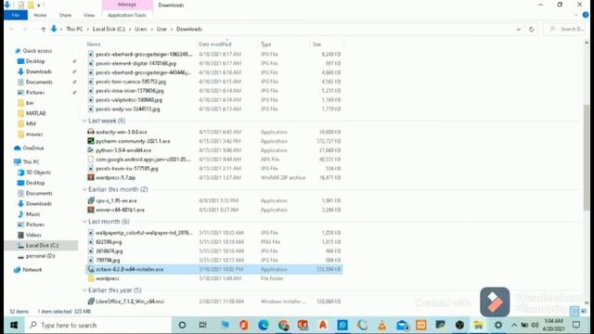Sort by the Type column header

pos(266,45)
